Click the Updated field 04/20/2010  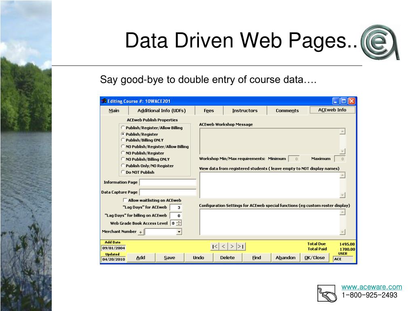(x=114, y=259)
